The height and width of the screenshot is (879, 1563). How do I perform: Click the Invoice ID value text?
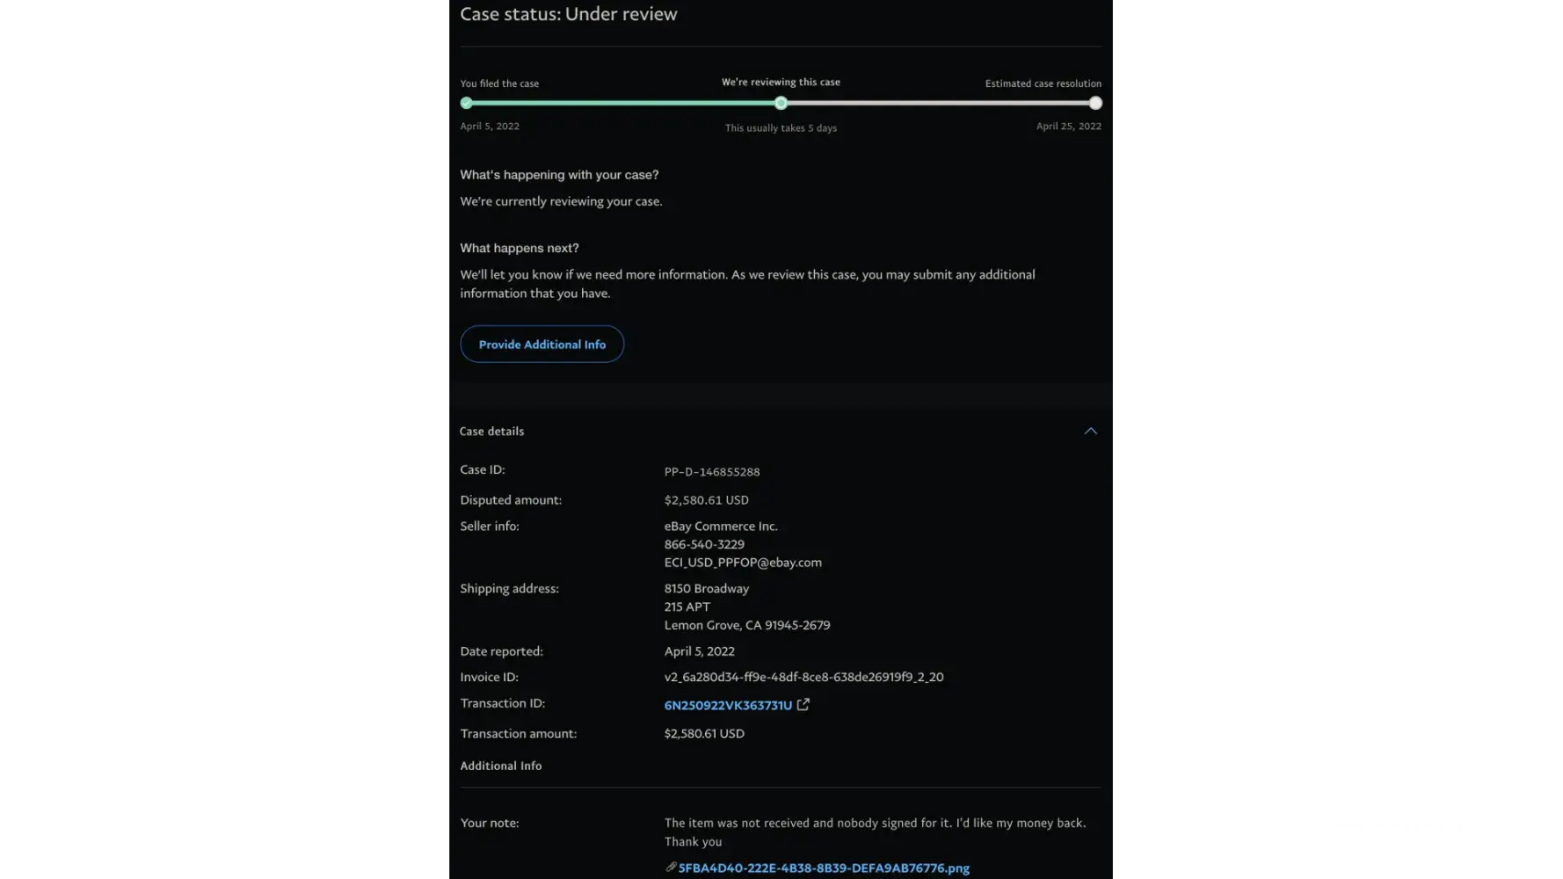(803, 677)
